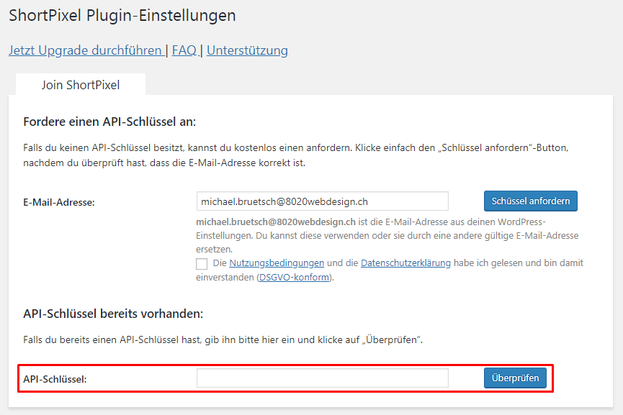
Task: Select the Join ShortPixel tab
Action: [x=81, y=84]
